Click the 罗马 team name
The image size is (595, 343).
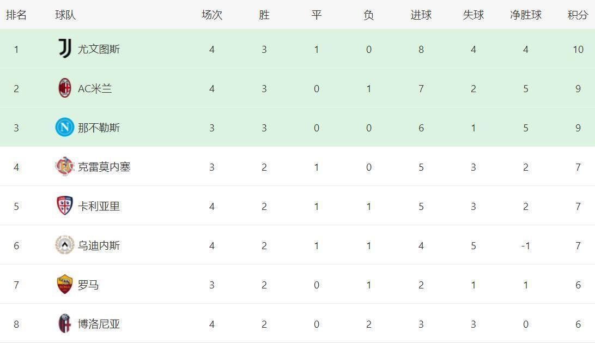point(88,285)
